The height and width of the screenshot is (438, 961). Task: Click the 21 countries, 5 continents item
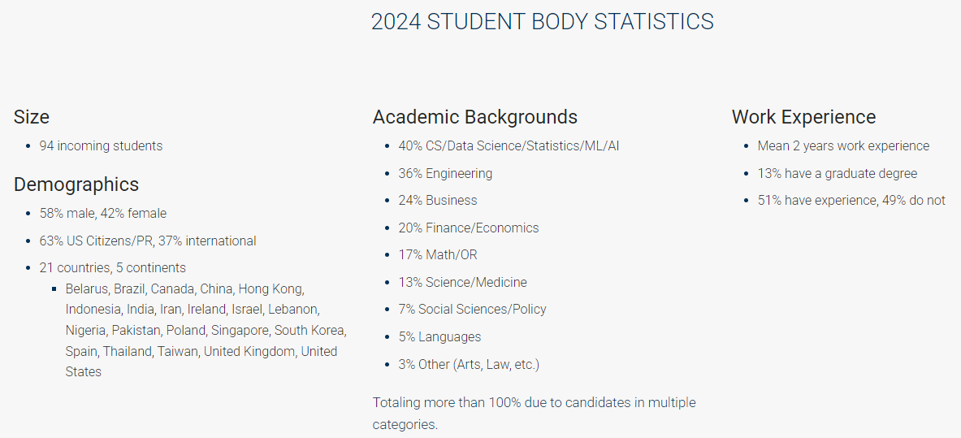[x=113, y=268]
